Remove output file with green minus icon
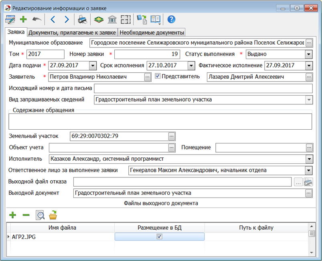The image size is (322, 261). (26, 215)
